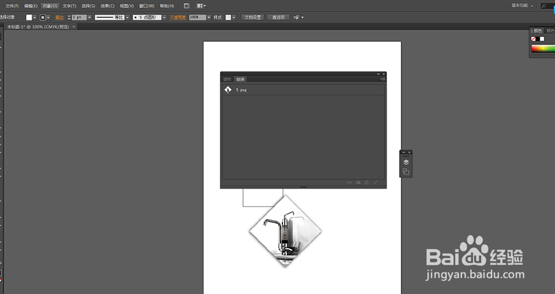
Task: Click the 不透明度 opacity label link
Action: [177, 17]
